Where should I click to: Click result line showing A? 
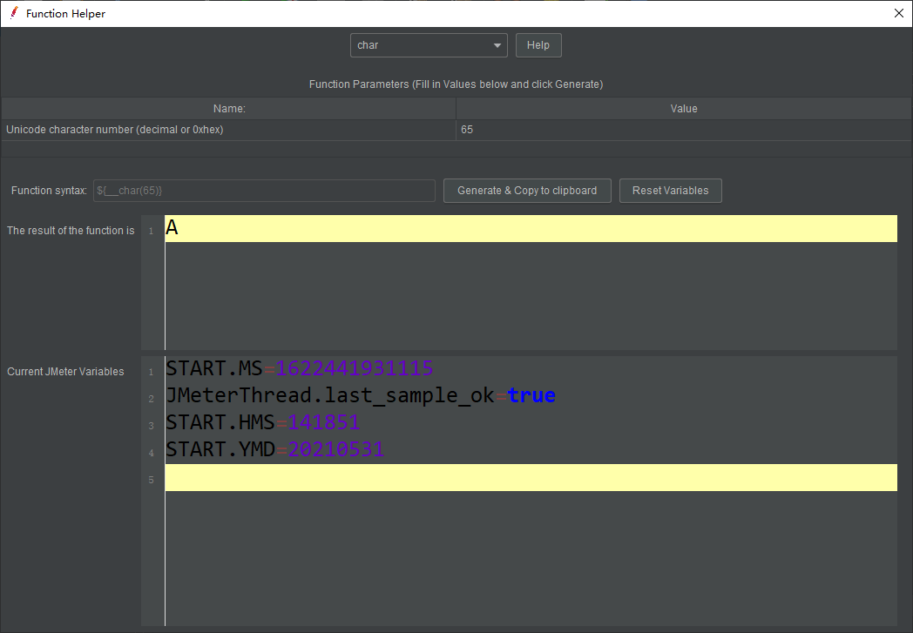531,229
